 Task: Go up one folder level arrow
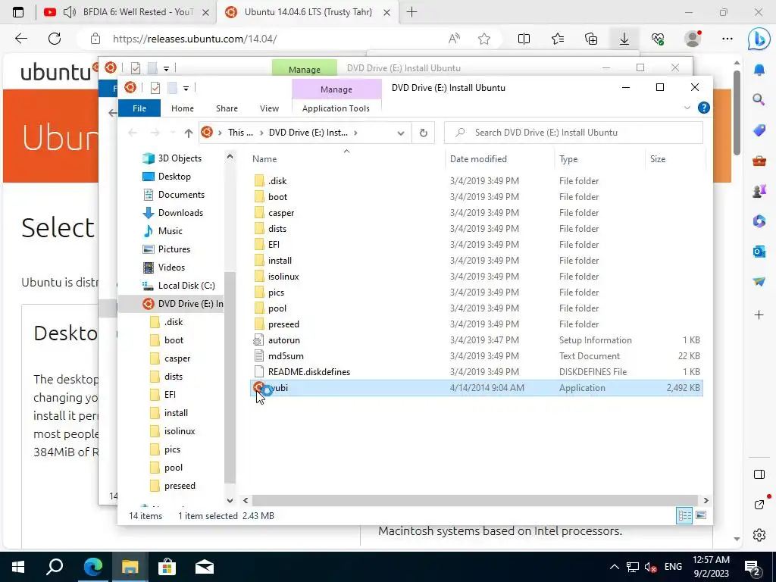pos(188,133)
